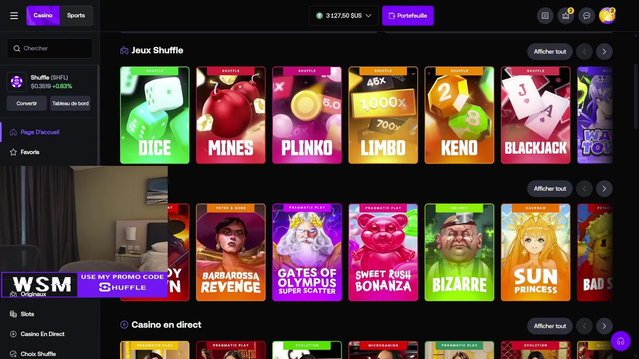The width and height of the screenshot is (639, 359).
Task: Click the Portefeuille button
Action: coord(408,15)
